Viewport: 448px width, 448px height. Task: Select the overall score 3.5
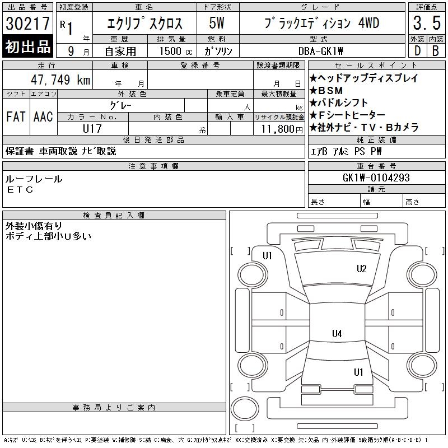(427, 23)
